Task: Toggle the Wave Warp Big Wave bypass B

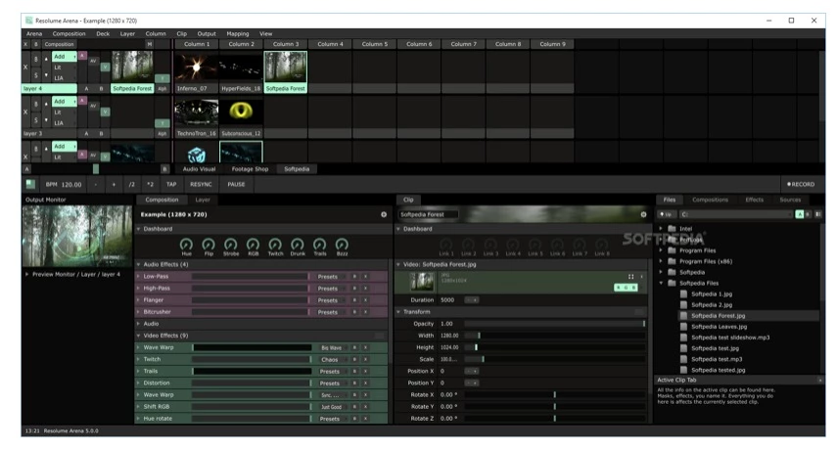Action: 354,347
